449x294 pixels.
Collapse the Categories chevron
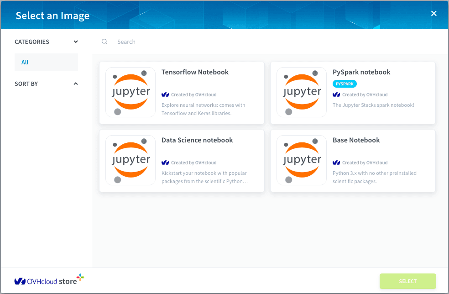[x=76, y=42]
